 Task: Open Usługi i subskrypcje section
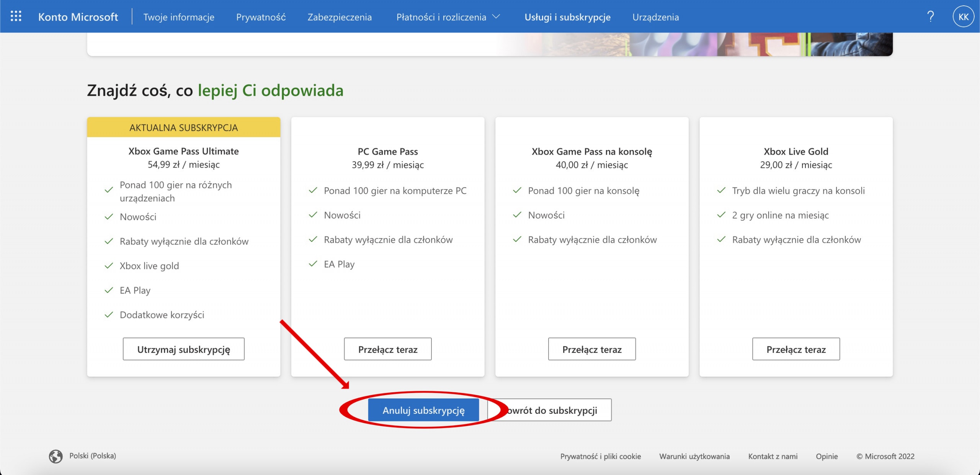pos(567,17)
